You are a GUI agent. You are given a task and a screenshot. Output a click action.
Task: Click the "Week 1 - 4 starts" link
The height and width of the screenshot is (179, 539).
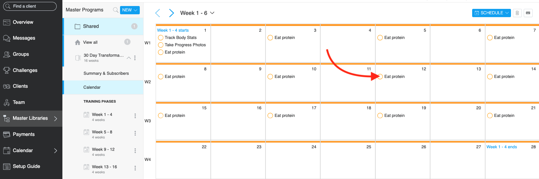(173, 30)
